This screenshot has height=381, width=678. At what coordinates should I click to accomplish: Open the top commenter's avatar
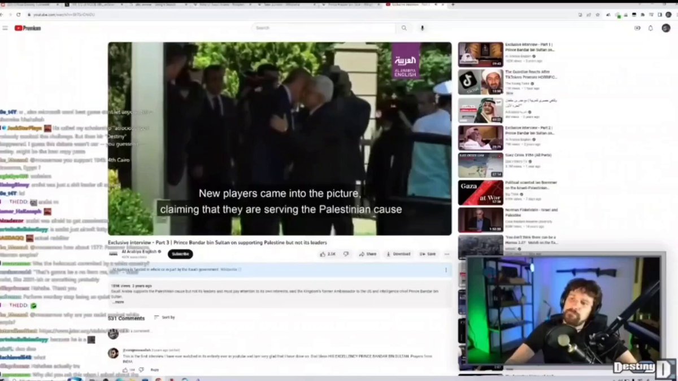114,353
